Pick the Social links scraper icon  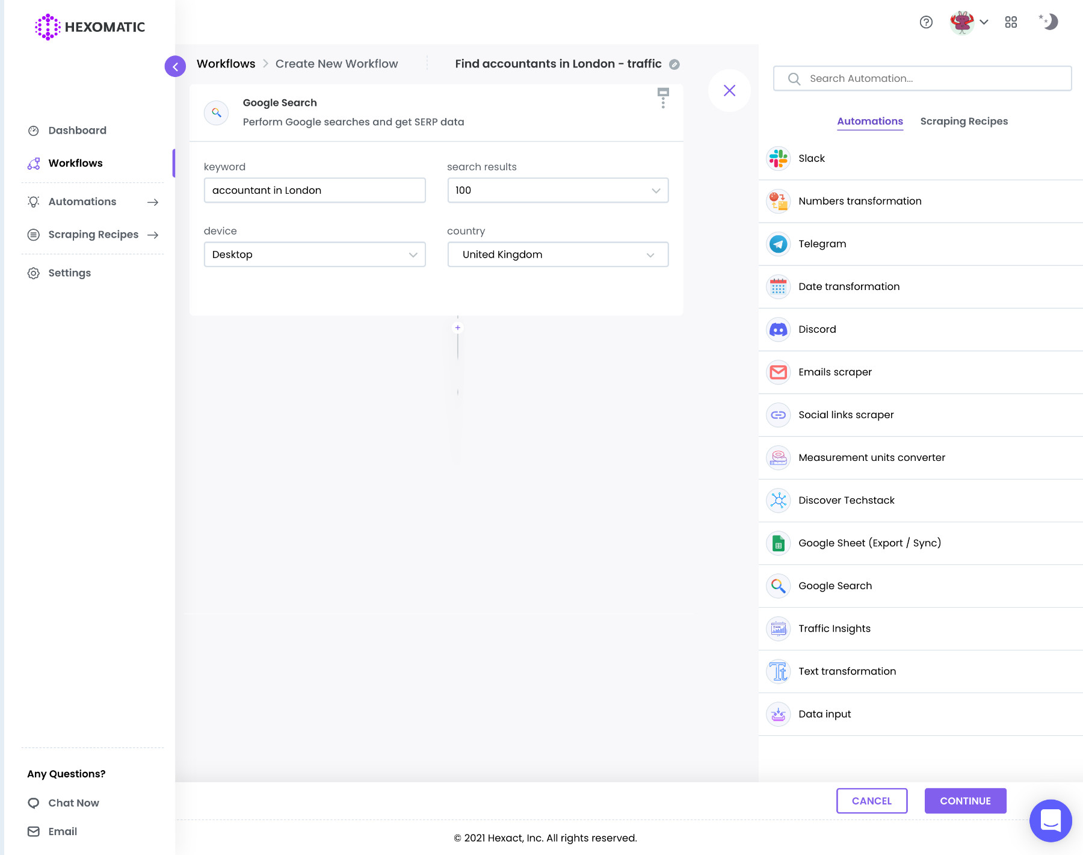point(779,415)
